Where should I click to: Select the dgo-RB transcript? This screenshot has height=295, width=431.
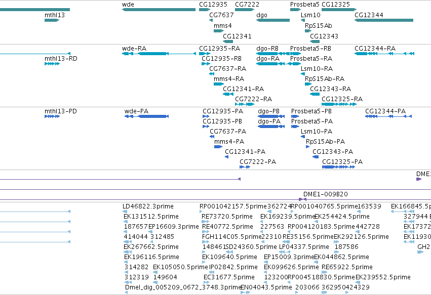click(x=273, y=54)
